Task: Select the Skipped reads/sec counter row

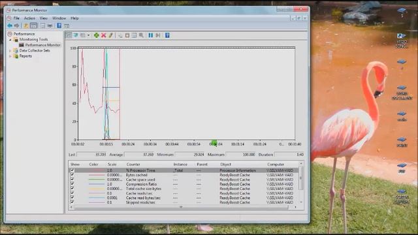Action: 184,202
